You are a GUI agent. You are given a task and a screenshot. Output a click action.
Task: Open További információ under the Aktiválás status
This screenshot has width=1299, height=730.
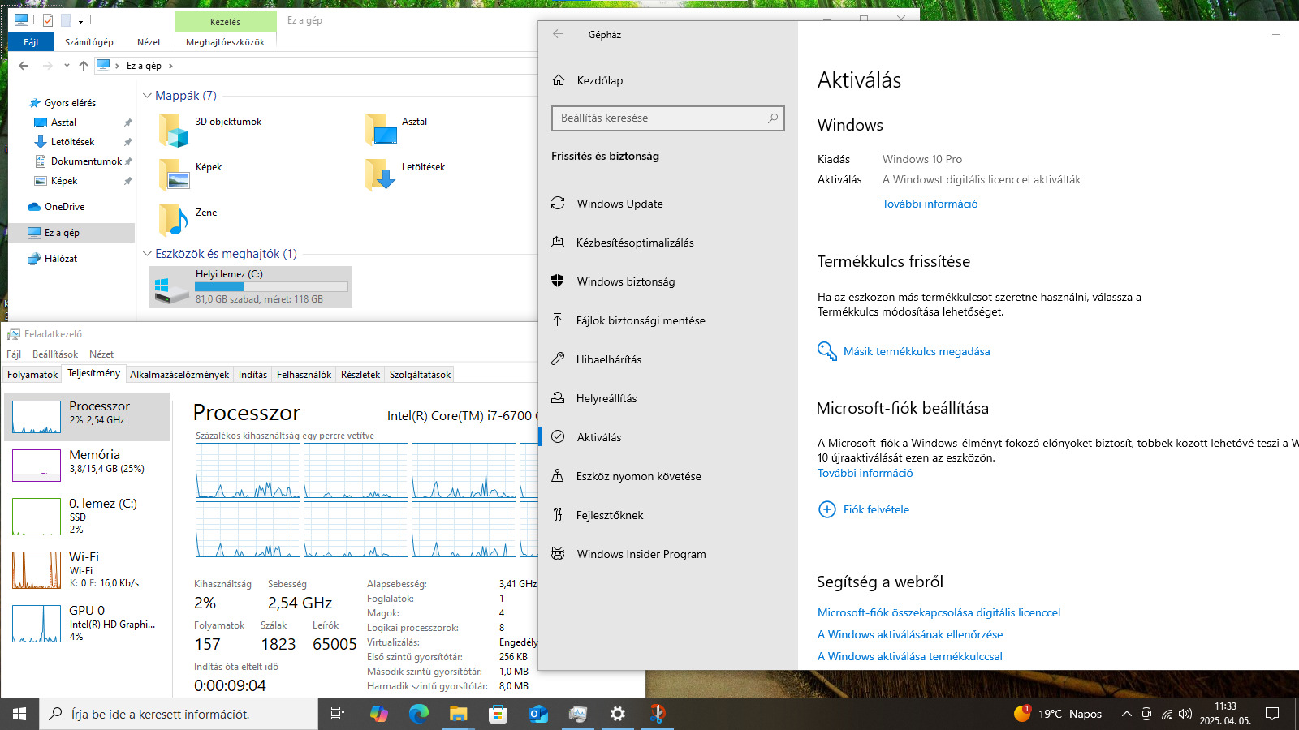930,204
